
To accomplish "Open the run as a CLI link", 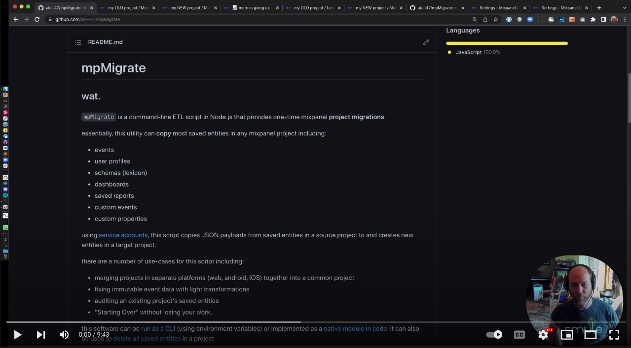I will pos(158,329).
